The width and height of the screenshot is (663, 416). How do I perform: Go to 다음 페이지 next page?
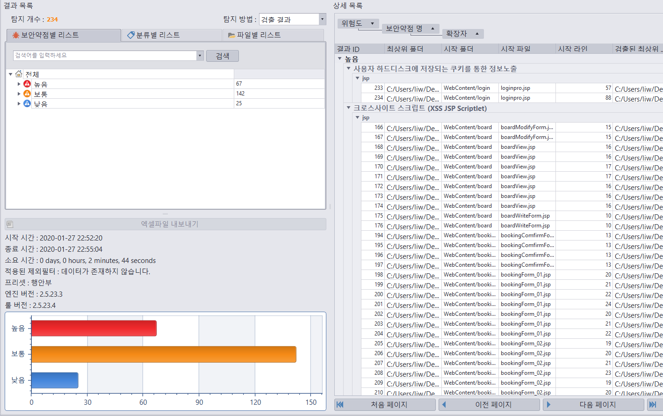[x=593, y=405]
